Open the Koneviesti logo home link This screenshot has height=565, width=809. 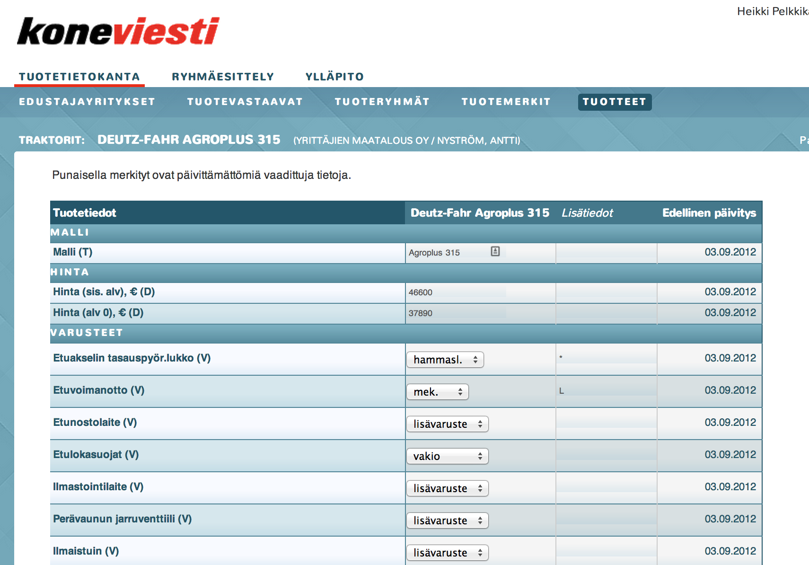118,31
